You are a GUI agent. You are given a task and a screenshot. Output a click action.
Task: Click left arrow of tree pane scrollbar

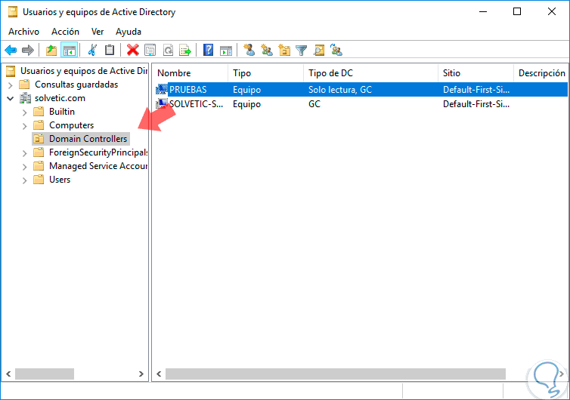pyautogui.click(x=9, y=374)
